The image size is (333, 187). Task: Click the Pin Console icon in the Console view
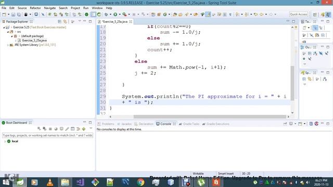285,124
